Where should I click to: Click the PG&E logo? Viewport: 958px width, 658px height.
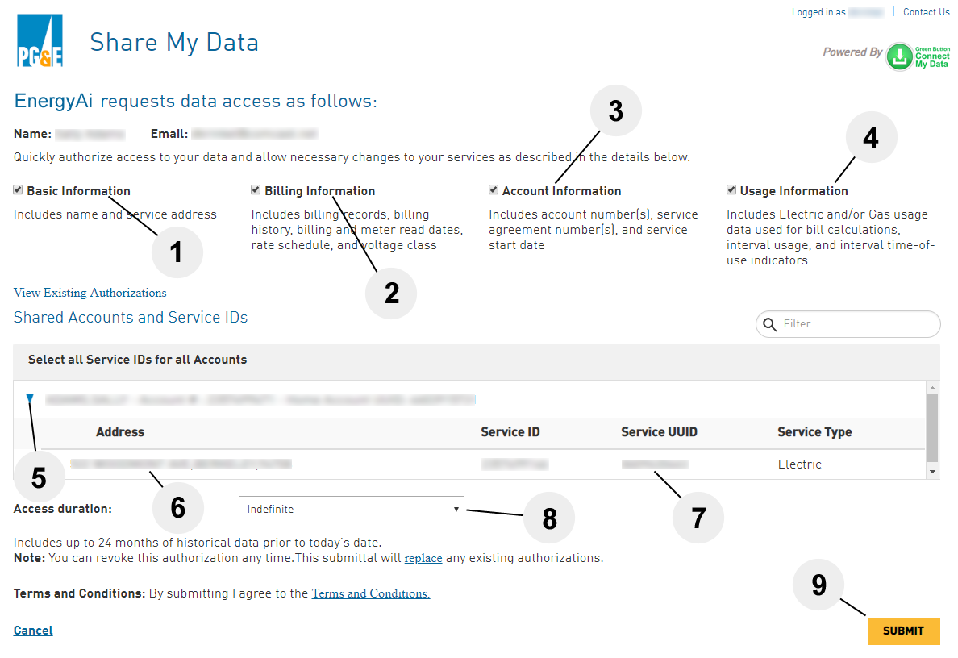[39, 40]
